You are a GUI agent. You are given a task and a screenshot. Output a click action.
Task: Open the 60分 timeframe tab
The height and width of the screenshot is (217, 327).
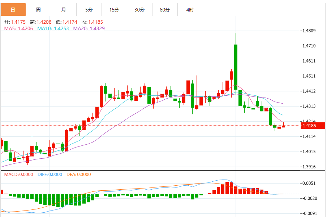click(x=165, y=10)
